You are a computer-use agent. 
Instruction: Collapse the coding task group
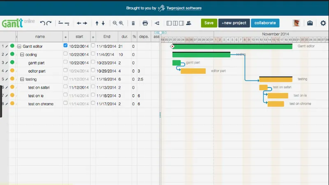coord(22,55)
